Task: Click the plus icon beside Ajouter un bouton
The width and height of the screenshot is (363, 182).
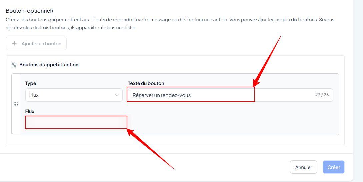Action: (14, 44)
